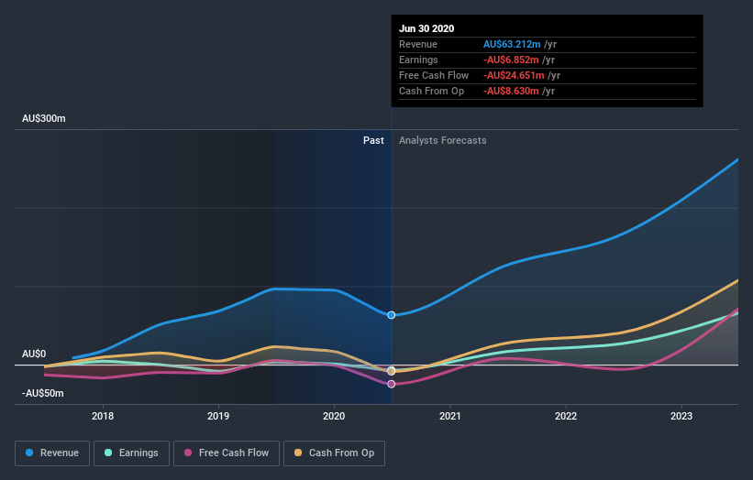Click the orange Cash From Op legend dot
The width and height of the screenshot is (753, 480).
[298, 453]
